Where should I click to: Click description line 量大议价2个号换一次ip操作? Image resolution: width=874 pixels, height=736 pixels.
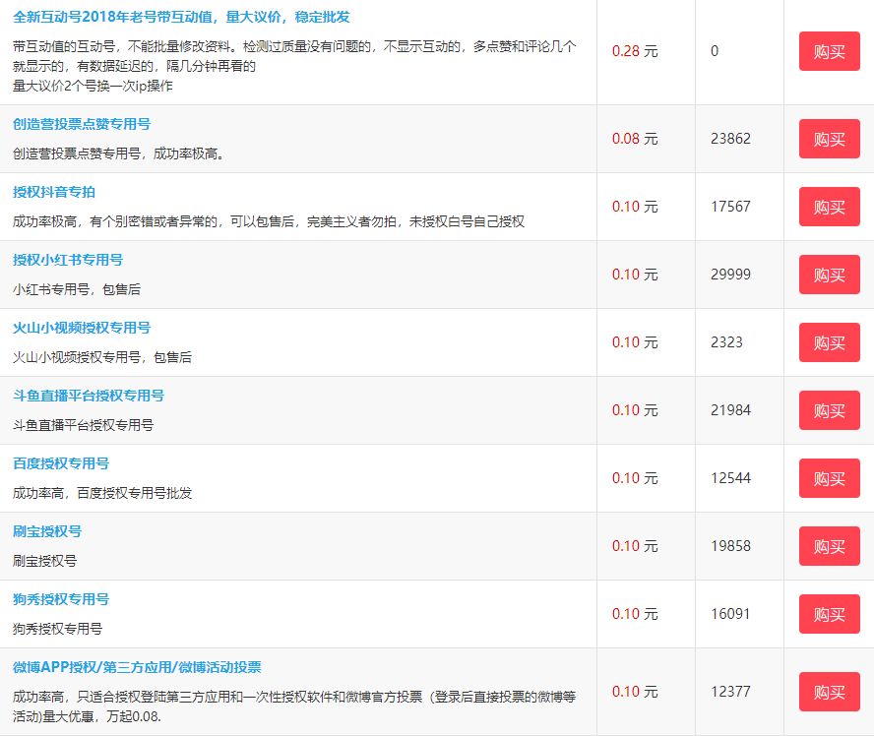[x=93, y=86]
